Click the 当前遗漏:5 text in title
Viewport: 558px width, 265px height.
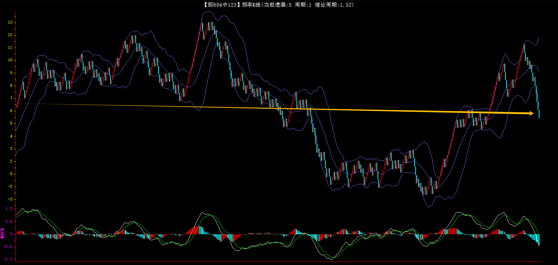[x=277, y=5]
